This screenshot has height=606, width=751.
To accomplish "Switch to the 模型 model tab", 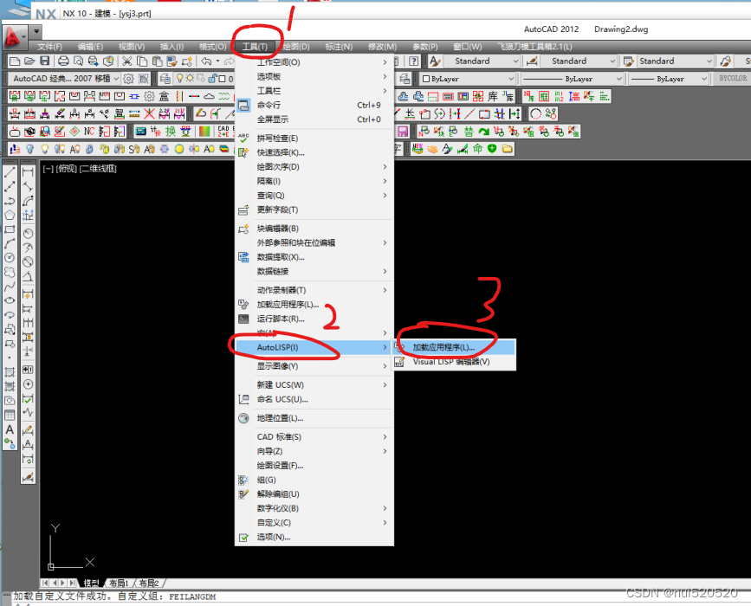I will coord(91,583).
